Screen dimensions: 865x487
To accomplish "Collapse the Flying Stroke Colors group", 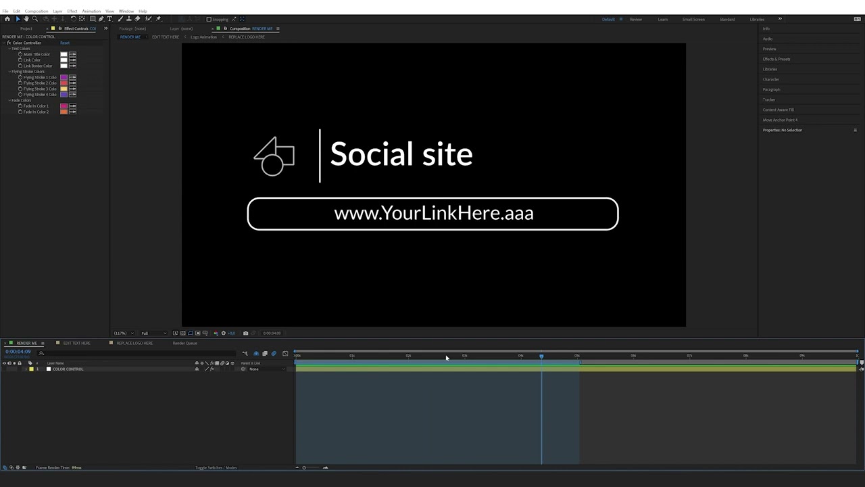I will [x=9, y=72].
